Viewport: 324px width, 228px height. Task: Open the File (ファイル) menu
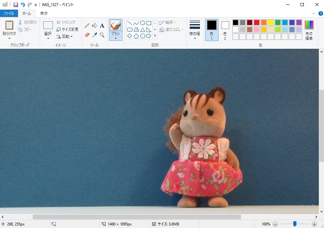[x=9, y=13]
